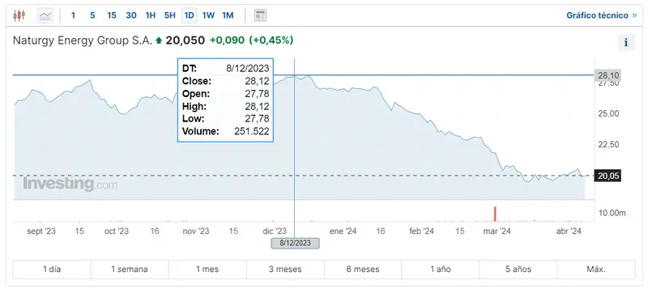The width and height of the screenshot is (648, 293).
Task: Click the 25,00 price axis label
Action: [x=608, y=113]
